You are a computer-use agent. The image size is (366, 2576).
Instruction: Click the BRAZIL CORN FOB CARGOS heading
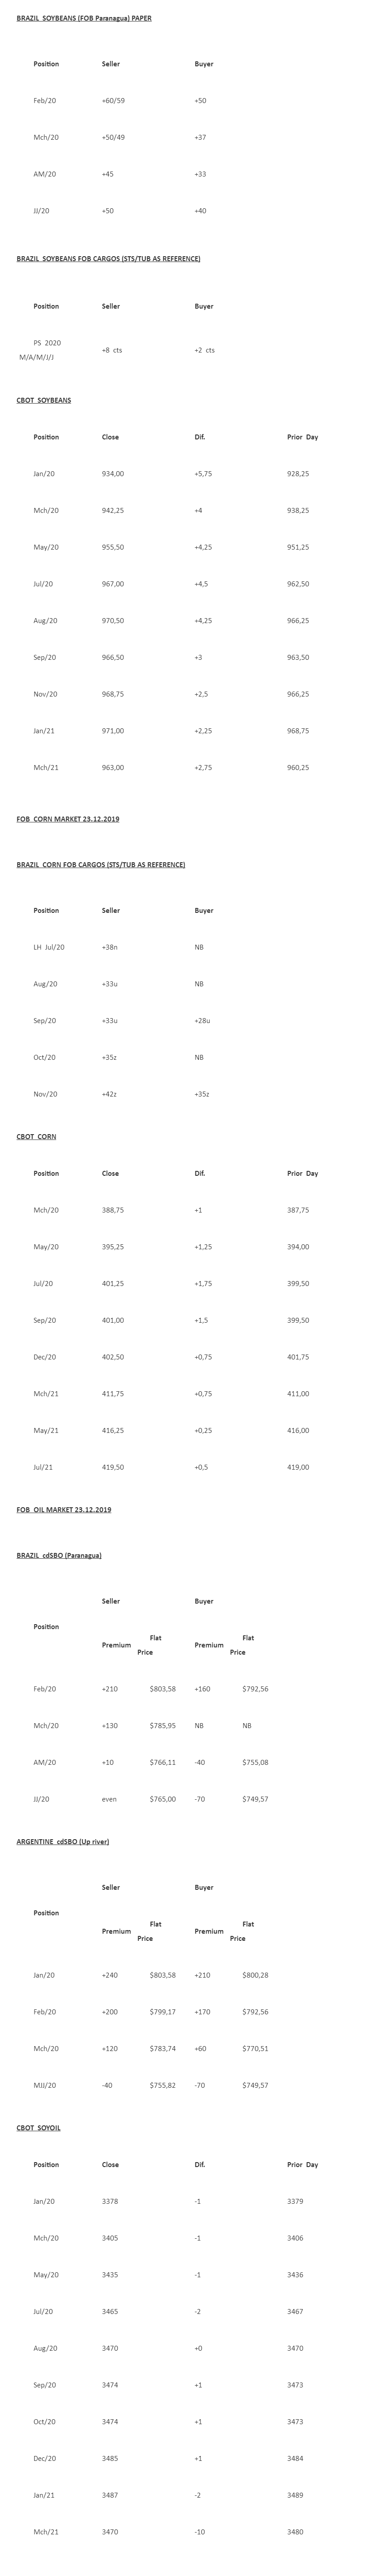[x=100, y=864]
